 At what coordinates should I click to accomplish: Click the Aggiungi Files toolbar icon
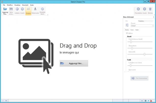tap(5, 9)
